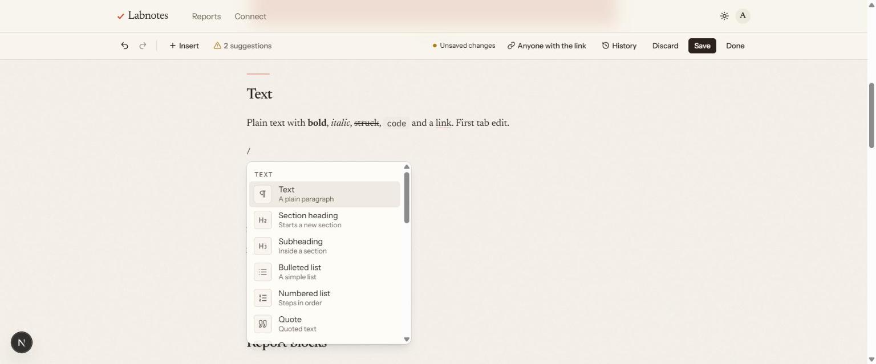The width and height of the screenshot is (876, 364).
Task: Redo the undone edit
Action: 143,46
